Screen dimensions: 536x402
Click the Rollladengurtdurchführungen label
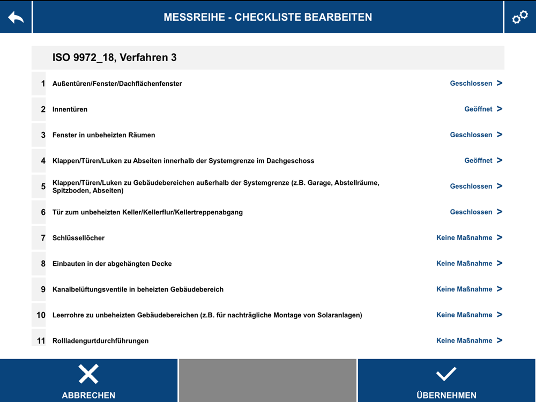click(100, 341)
